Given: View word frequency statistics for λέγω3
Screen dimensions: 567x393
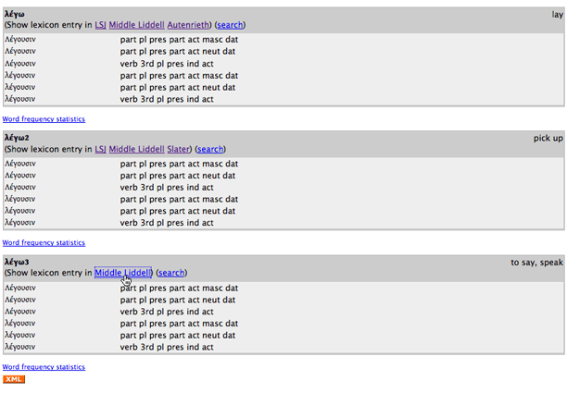Looking at the screenshot, I should (x=44, y=367).
